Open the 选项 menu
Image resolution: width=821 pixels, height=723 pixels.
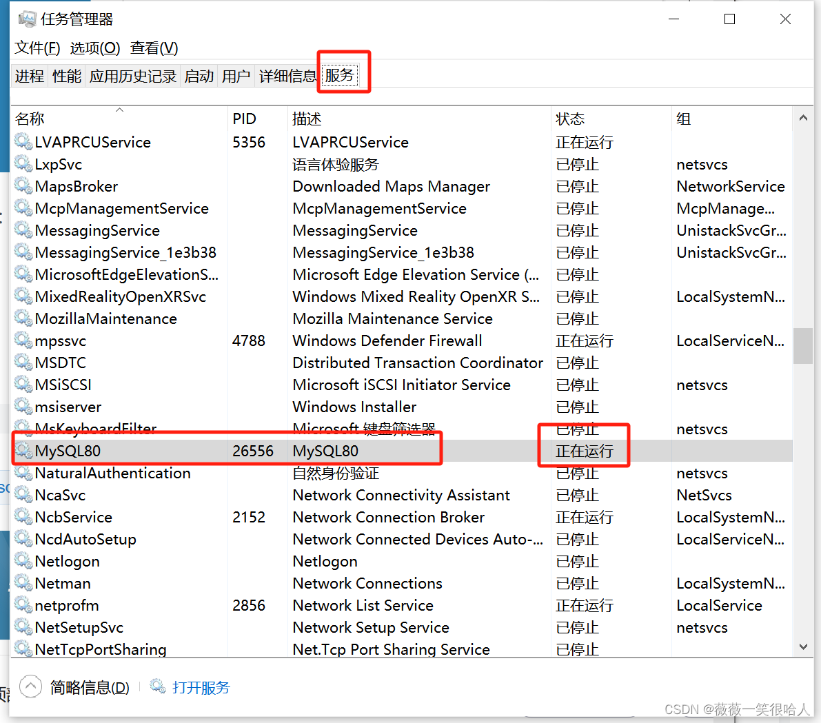click(x=94, y=48)
